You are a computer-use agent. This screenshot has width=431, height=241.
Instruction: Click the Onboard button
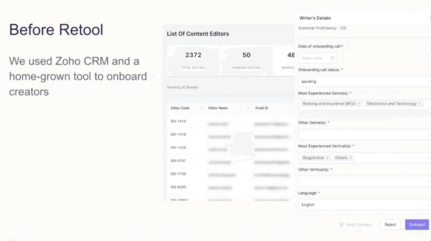(x=417, y=225)
